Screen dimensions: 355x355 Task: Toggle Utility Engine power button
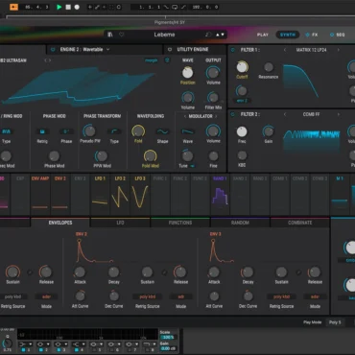tap(170, 50)
